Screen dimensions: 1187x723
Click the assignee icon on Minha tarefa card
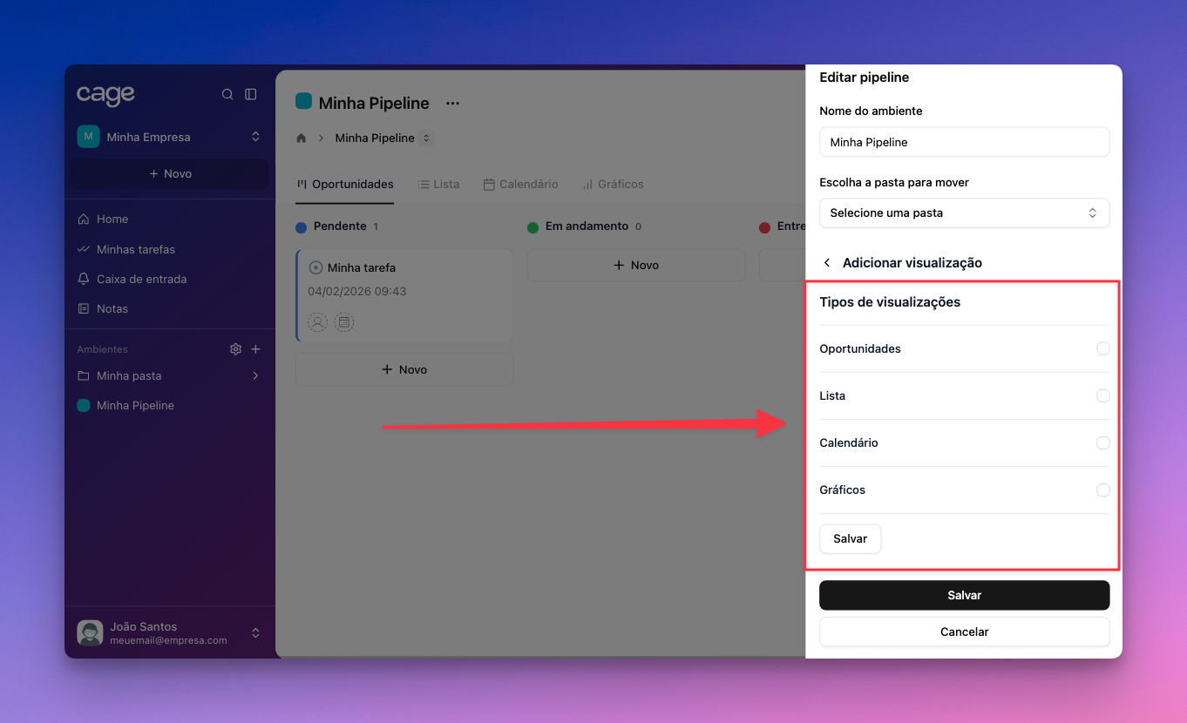(x=318, y=322)
